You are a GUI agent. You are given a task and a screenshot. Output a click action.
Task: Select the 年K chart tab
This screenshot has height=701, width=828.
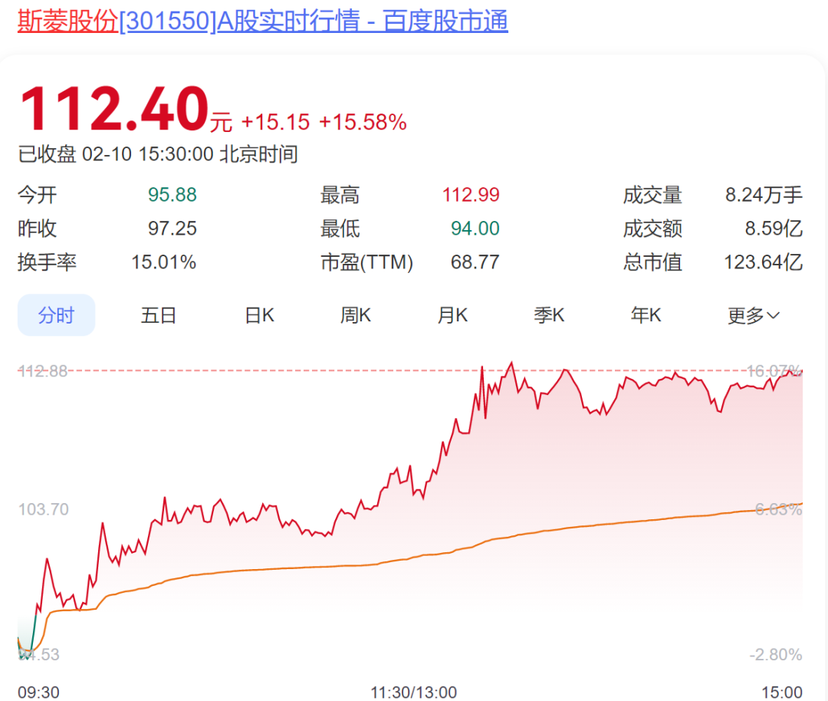646,315
